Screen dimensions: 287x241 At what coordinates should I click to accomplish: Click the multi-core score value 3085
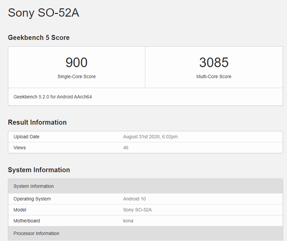214,62
